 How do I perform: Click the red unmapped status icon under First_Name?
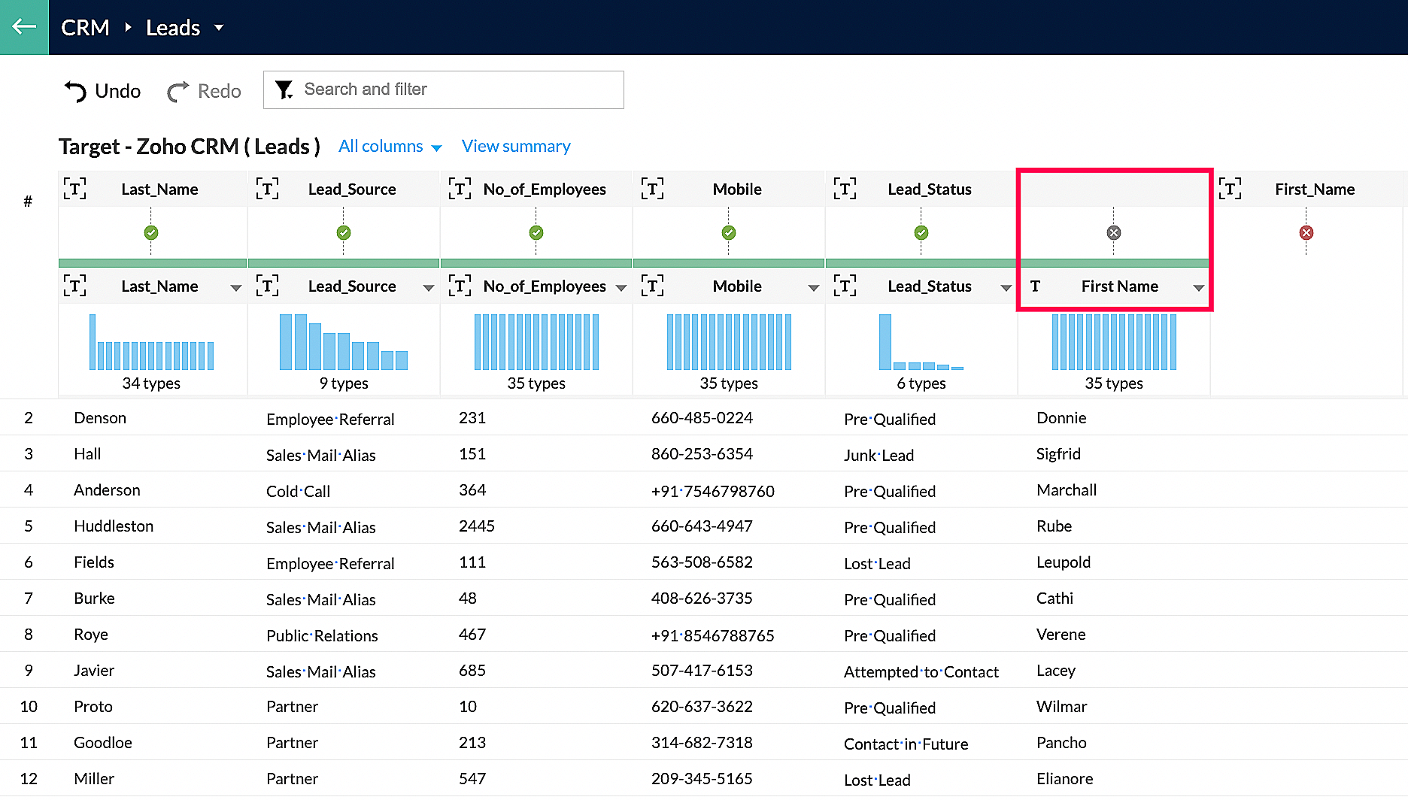(x=1306, y=233)
